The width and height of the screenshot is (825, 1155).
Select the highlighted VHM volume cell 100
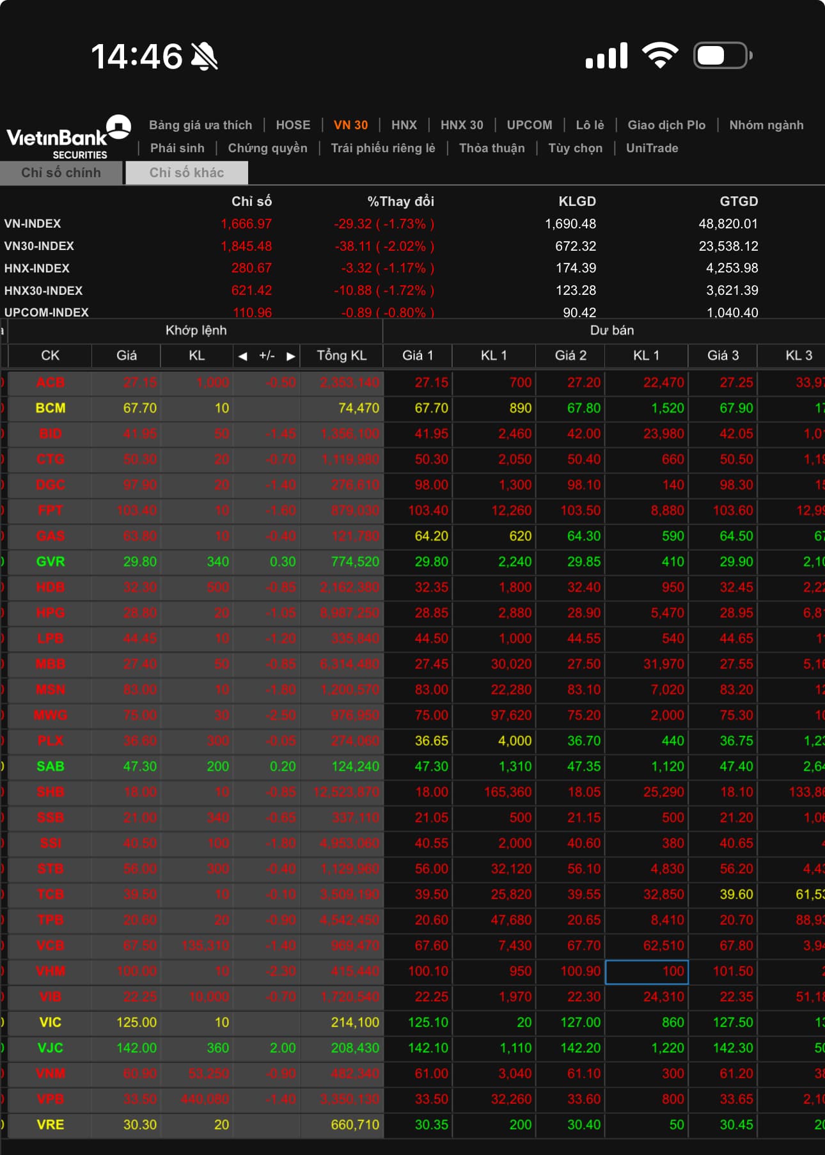646,971
